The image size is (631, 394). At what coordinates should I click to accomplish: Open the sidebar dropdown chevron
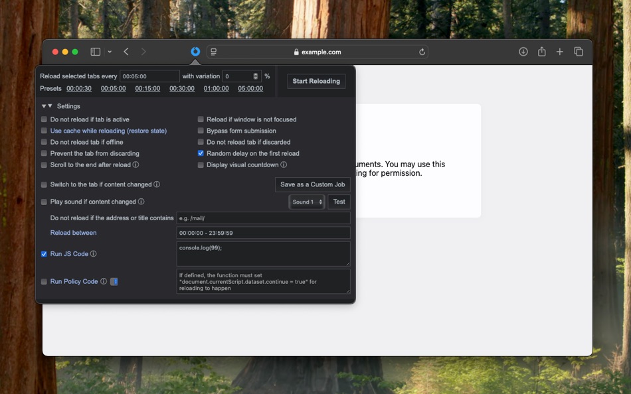110,52
